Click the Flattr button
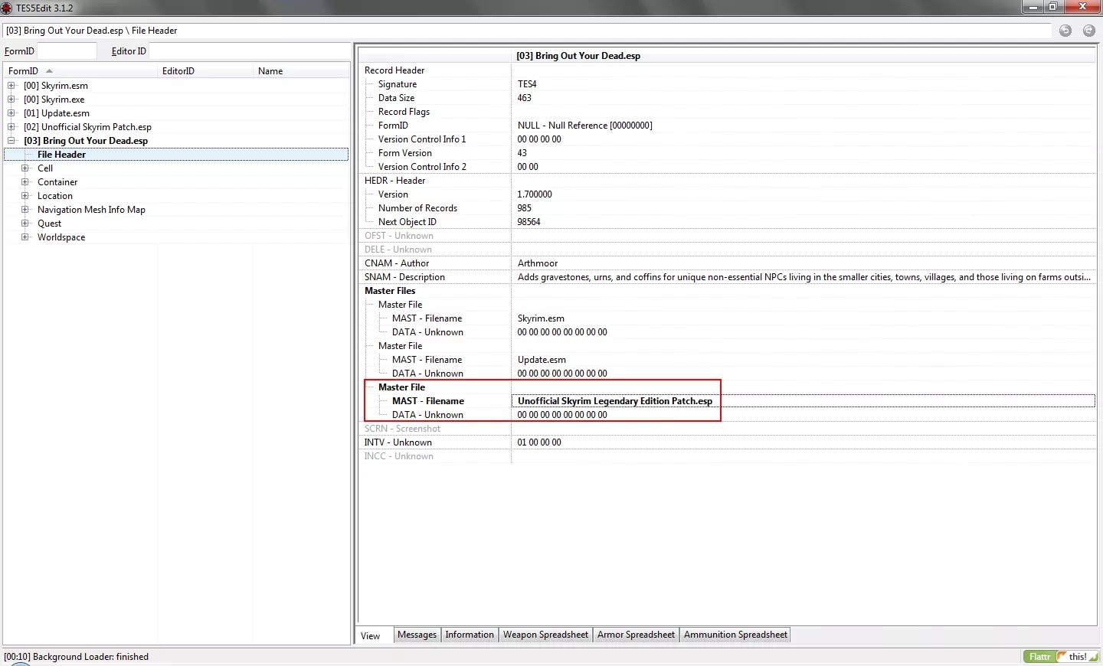 1039,657
